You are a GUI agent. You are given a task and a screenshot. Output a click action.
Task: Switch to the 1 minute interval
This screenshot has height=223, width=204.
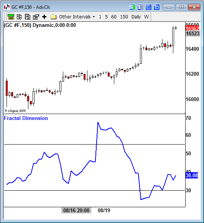point(100,17)
